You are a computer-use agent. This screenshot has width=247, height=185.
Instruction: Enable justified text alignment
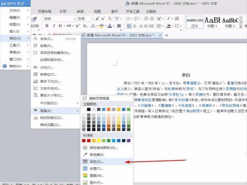tap(146, 26)
